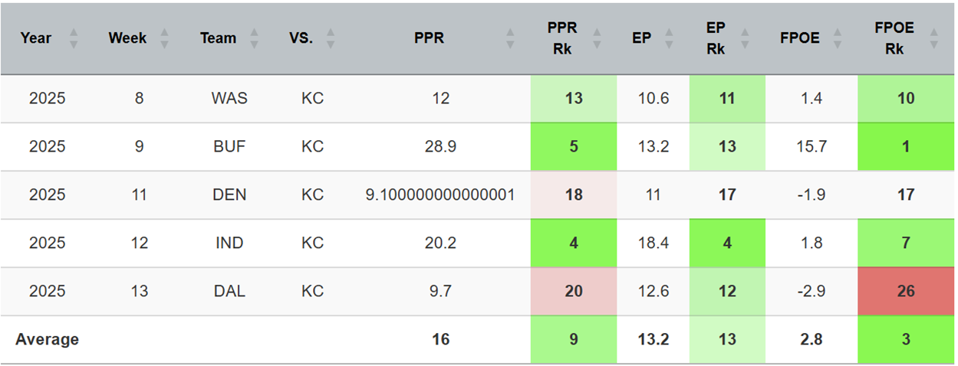Select the BUF team cell in week 9

pyautogui.click(x=229, y=146)
